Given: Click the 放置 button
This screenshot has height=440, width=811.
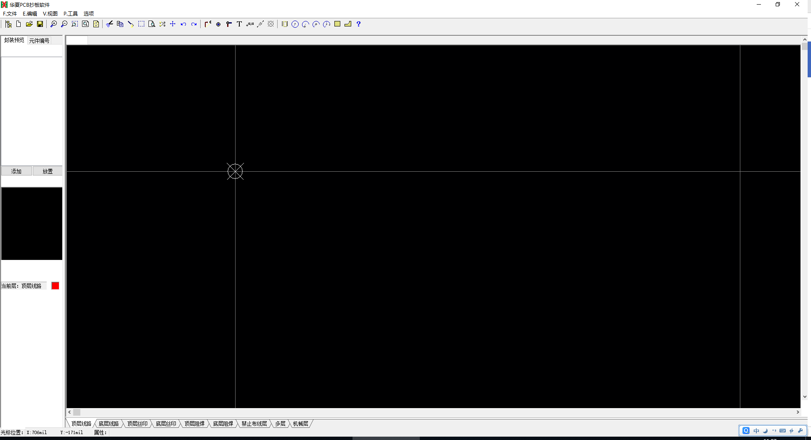Looking at the screenshot, I should tap(48, 171).
